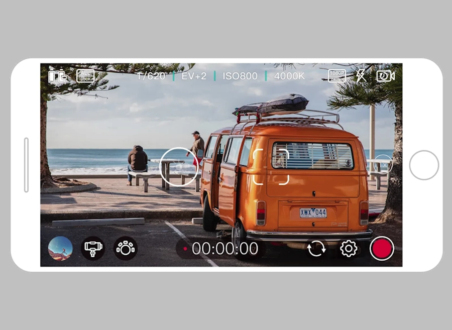Change the ISO800 setting
The width and height of the screenshot is (452, 330).
click(240, 76)
